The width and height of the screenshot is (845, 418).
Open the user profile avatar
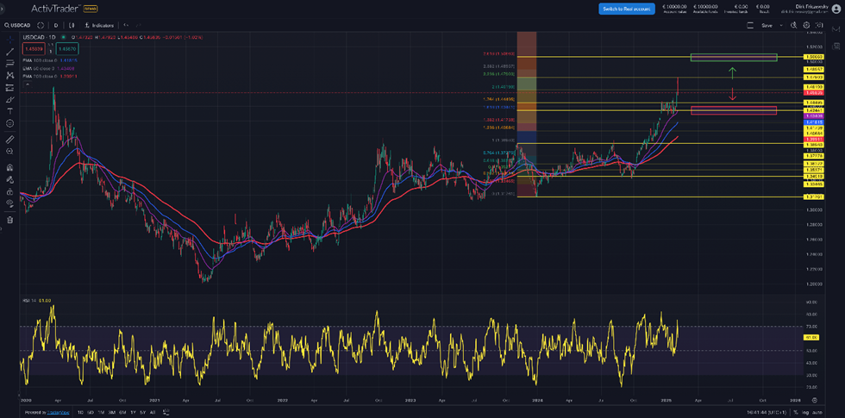(x=837, y=8)
